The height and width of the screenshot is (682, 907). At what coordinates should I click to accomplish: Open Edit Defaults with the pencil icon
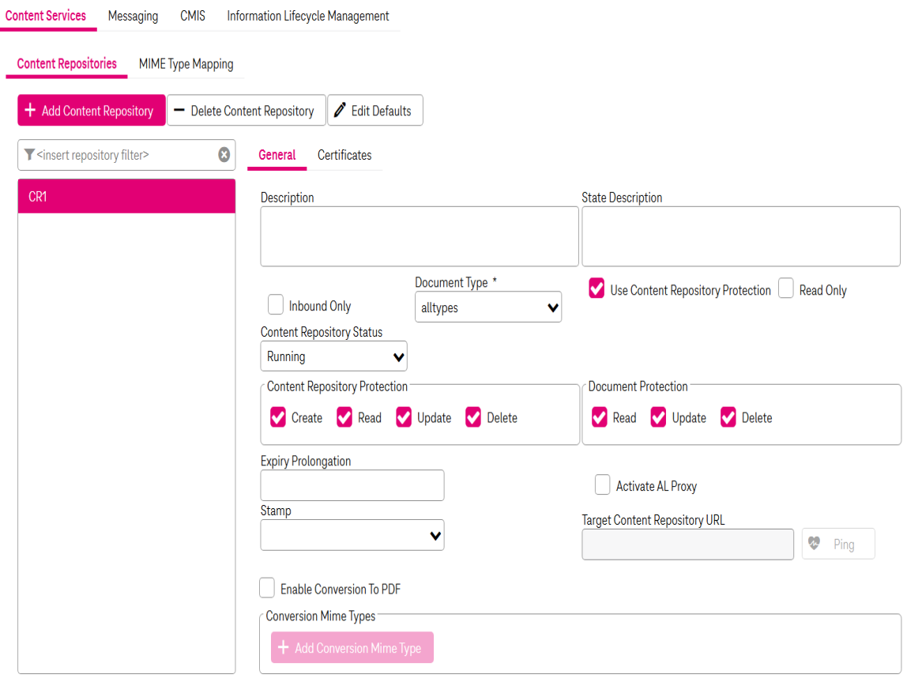coord(374,111)
